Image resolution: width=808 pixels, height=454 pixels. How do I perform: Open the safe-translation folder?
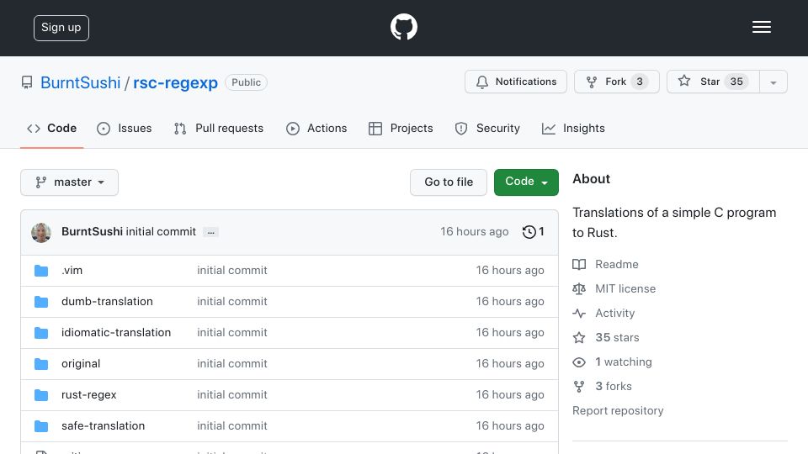103,425
